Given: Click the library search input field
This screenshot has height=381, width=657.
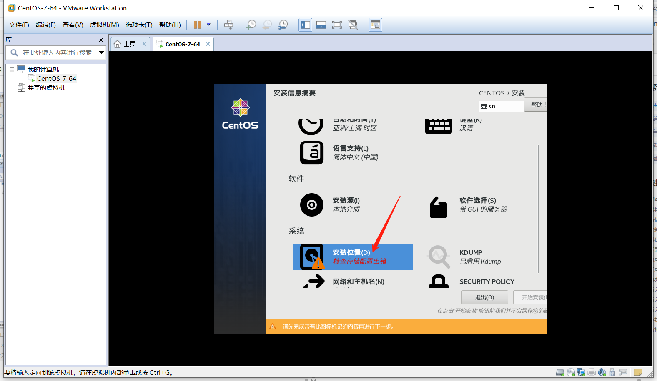Looking at the screenshot, I should 57,53.
